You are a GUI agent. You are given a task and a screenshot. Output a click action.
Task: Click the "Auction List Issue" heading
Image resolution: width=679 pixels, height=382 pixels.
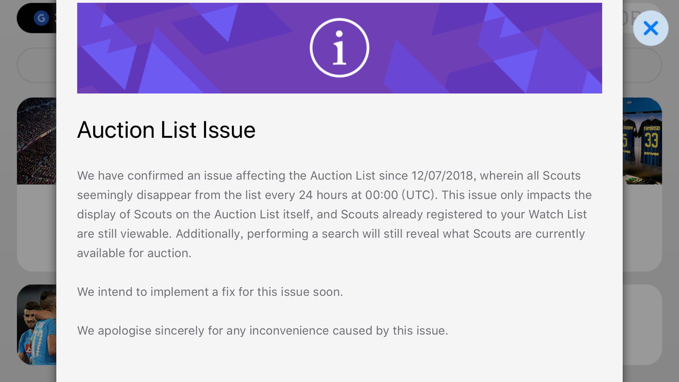click(x=166, y=130)
